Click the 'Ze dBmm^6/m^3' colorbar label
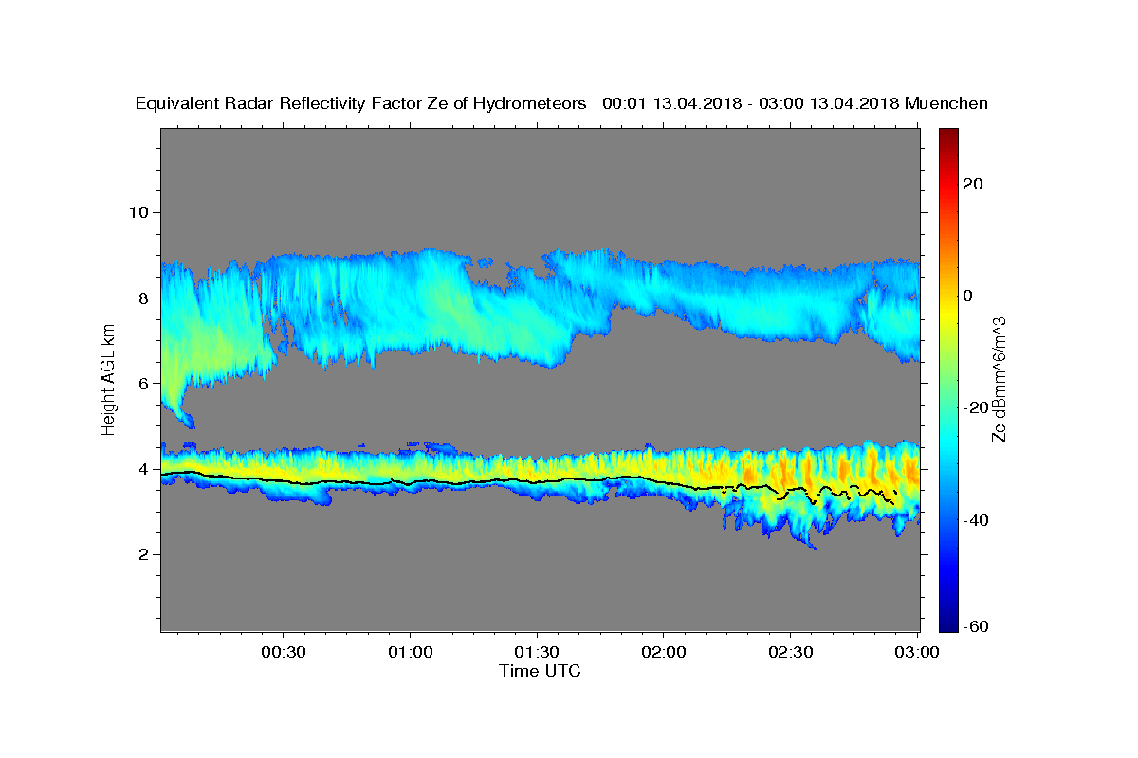Image resolution: width=1138 pixels, height=758 pixels. (999, 379)
